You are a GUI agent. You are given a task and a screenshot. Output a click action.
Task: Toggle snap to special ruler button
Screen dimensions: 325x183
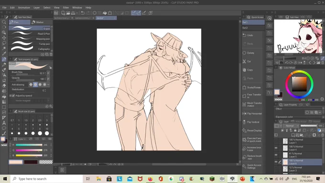coord(139,13)
